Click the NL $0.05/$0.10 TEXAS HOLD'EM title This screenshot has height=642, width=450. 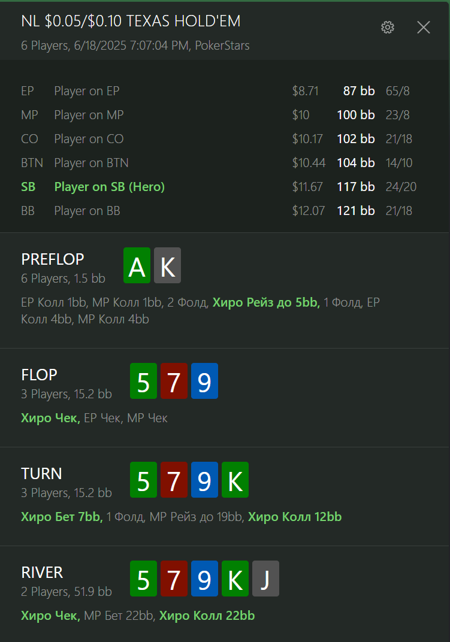[x=131, y=22]
